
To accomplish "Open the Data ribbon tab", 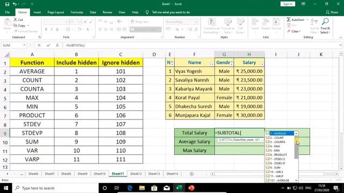I will (93, 12).
